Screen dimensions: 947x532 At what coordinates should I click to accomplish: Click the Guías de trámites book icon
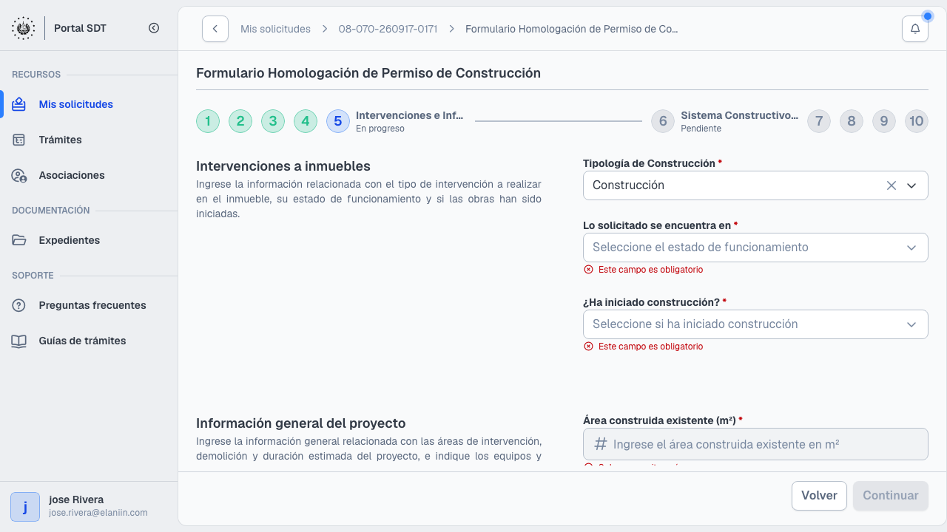point(19,341)
